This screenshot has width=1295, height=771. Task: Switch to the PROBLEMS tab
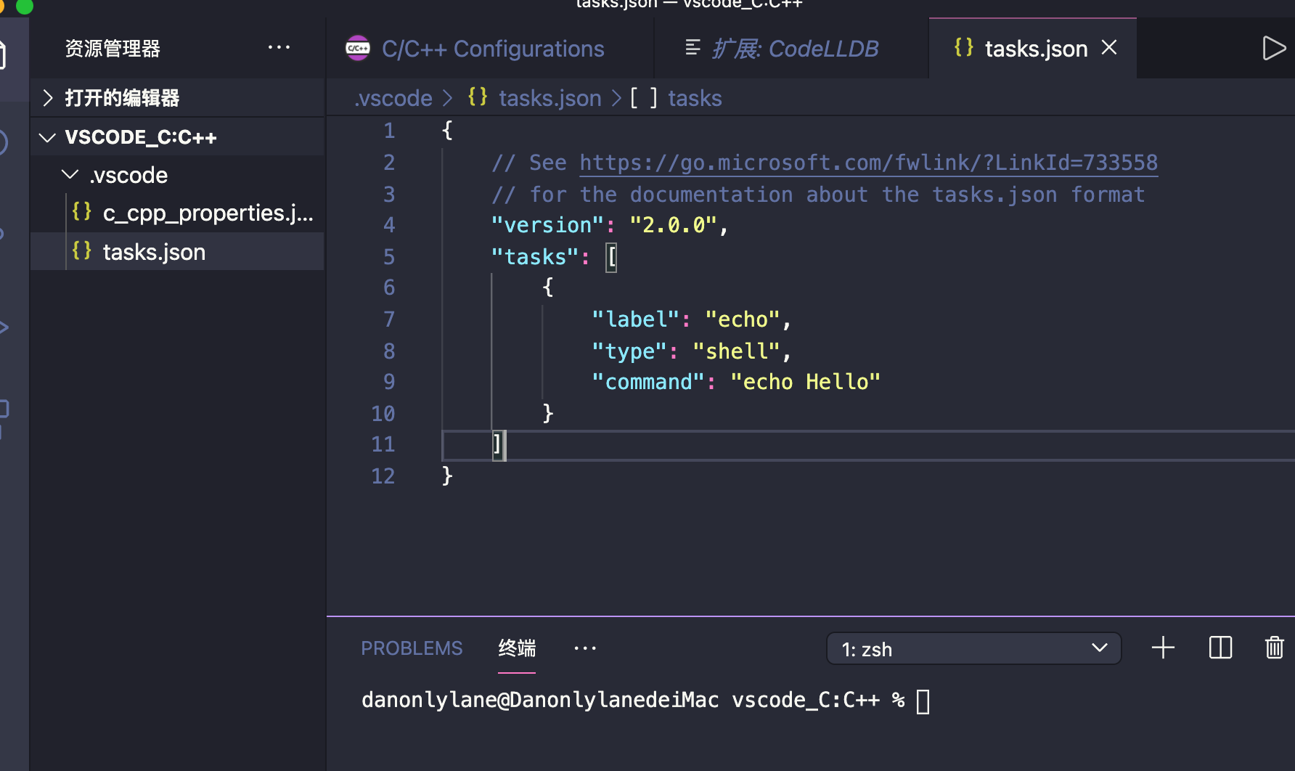412,648
